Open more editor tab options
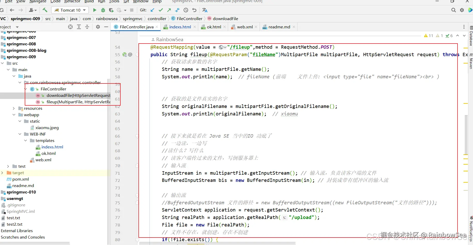 pos(464,27)
